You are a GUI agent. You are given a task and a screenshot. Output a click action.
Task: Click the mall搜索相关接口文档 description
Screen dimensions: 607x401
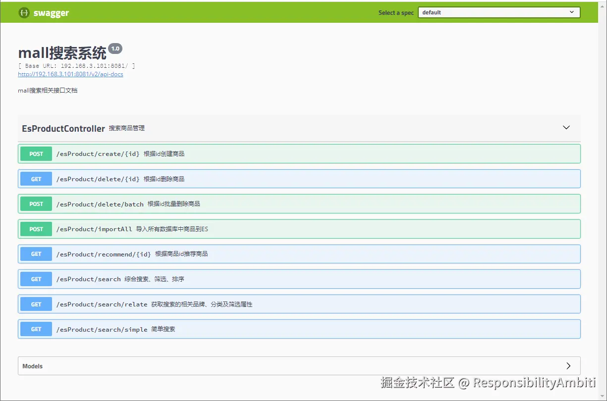[48, 91]
